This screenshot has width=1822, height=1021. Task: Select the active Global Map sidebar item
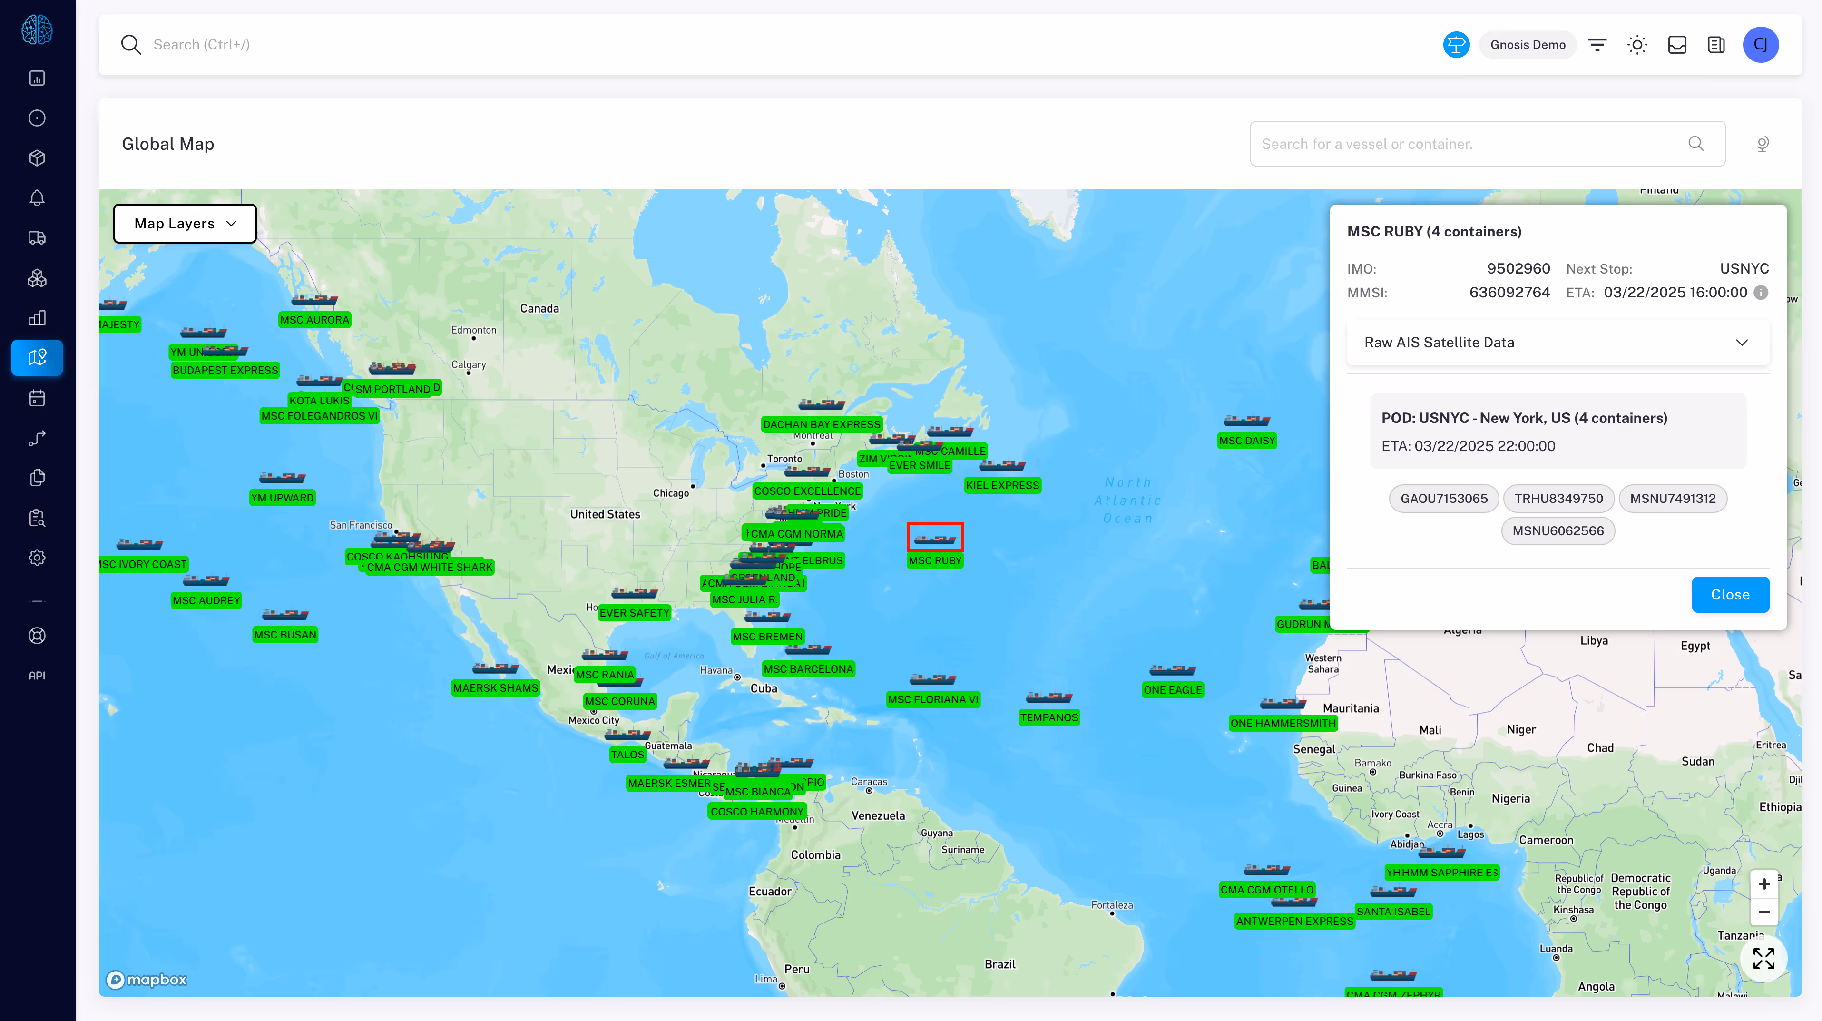point(37,358)
